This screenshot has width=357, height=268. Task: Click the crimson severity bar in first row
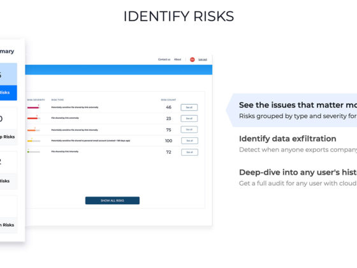(x=33, y=107)
